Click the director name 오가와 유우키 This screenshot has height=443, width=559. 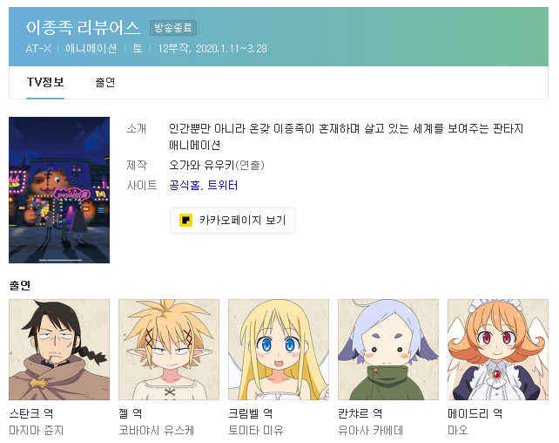201,165
